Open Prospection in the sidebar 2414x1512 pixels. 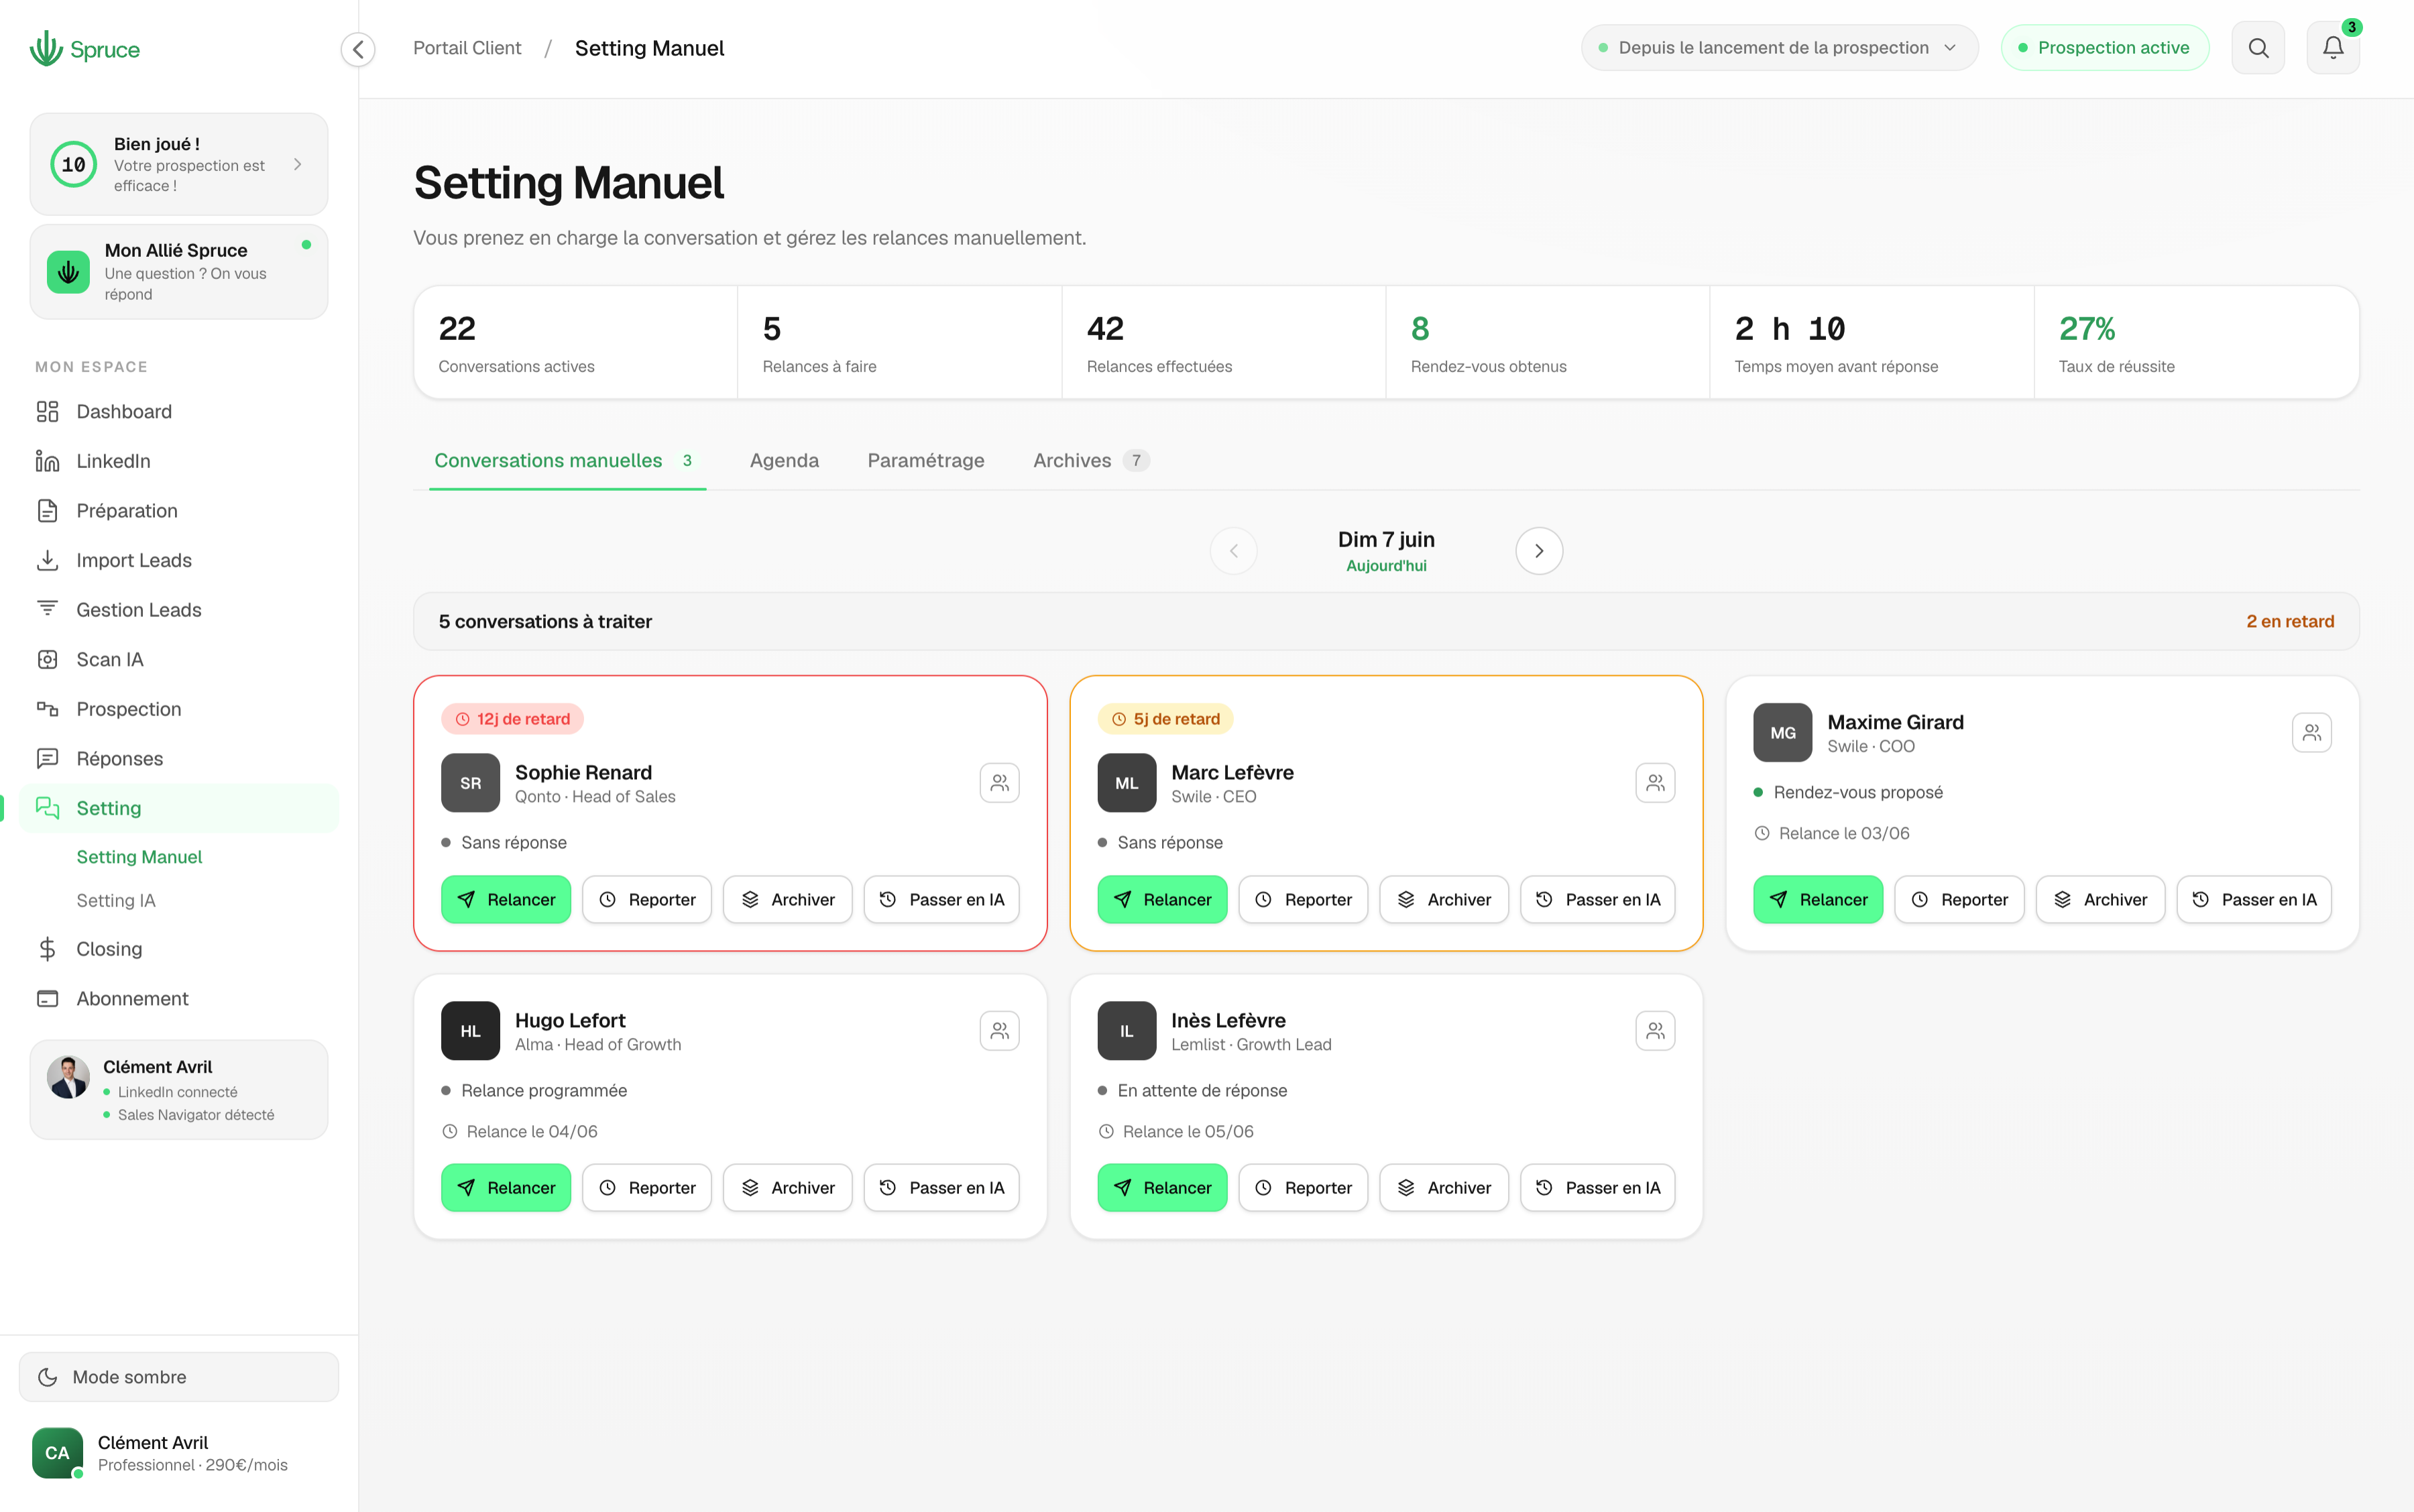179,709
